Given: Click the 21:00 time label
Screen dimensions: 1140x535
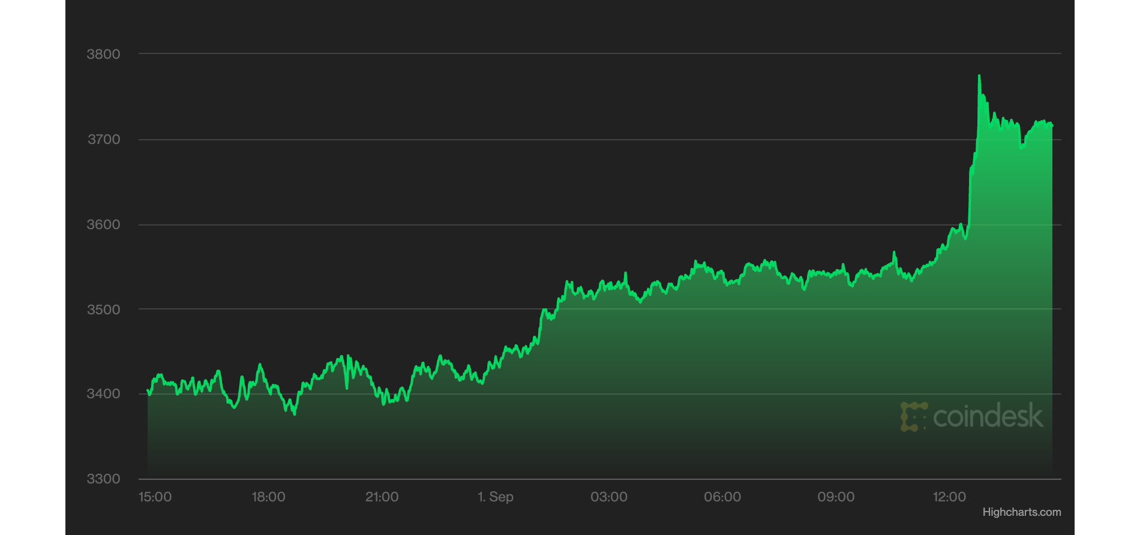Looking at the screenshot, I should (x=382, y=497).
